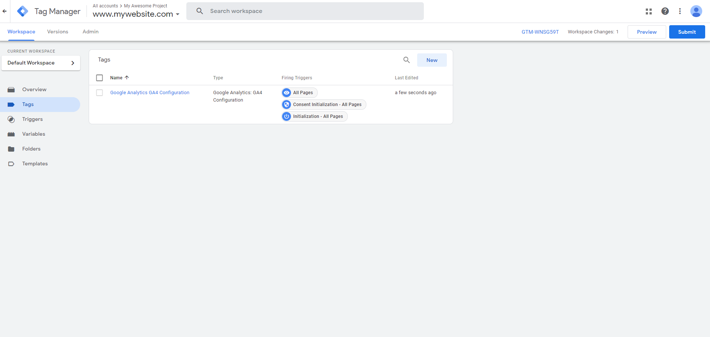Click the Variables sidebar icon

tap(11, 134)
